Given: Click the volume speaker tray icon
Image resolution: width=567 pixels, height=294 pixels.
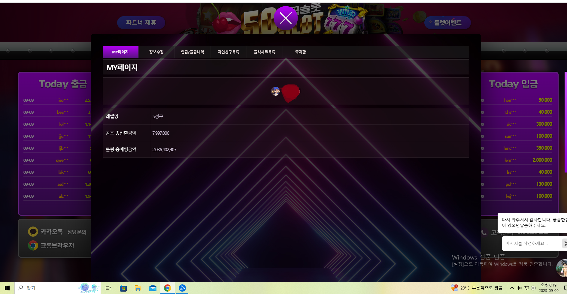Looking at the screenshot, I should pyautogui.click(x=519, y=288).
